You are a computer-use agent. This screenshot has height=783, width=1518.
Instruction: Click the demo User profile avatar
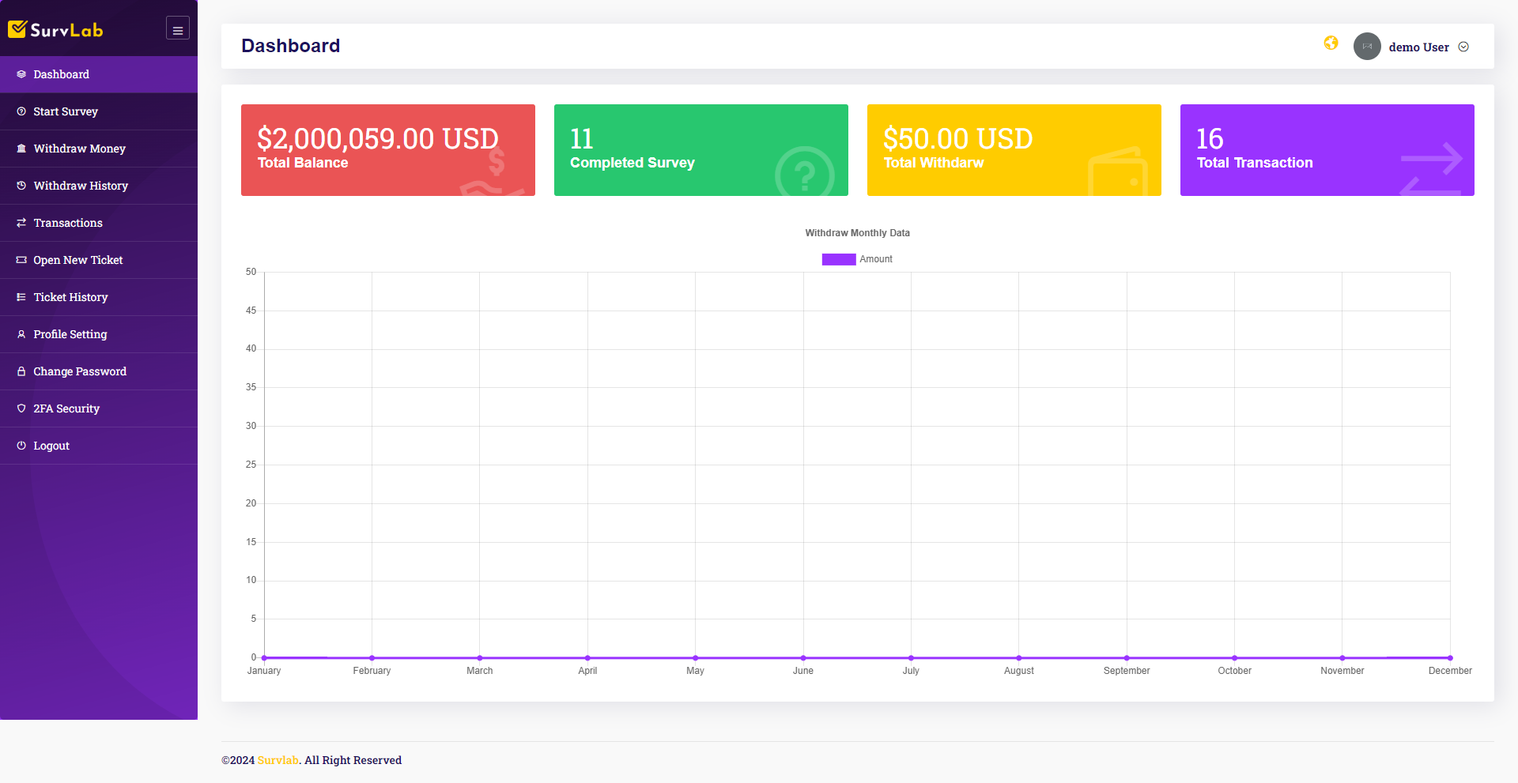point(1367,47)
